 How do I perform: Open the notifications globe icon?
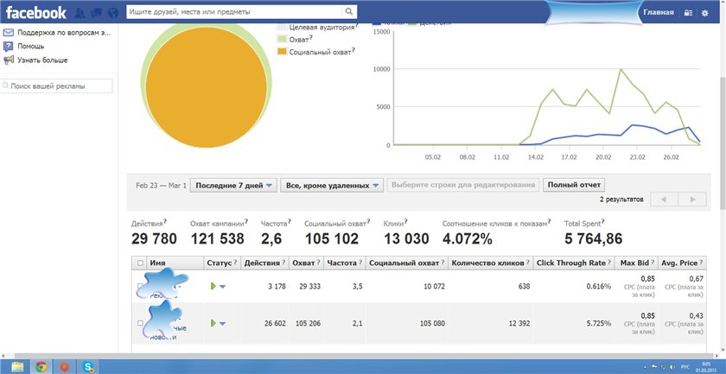coord(111,13)
